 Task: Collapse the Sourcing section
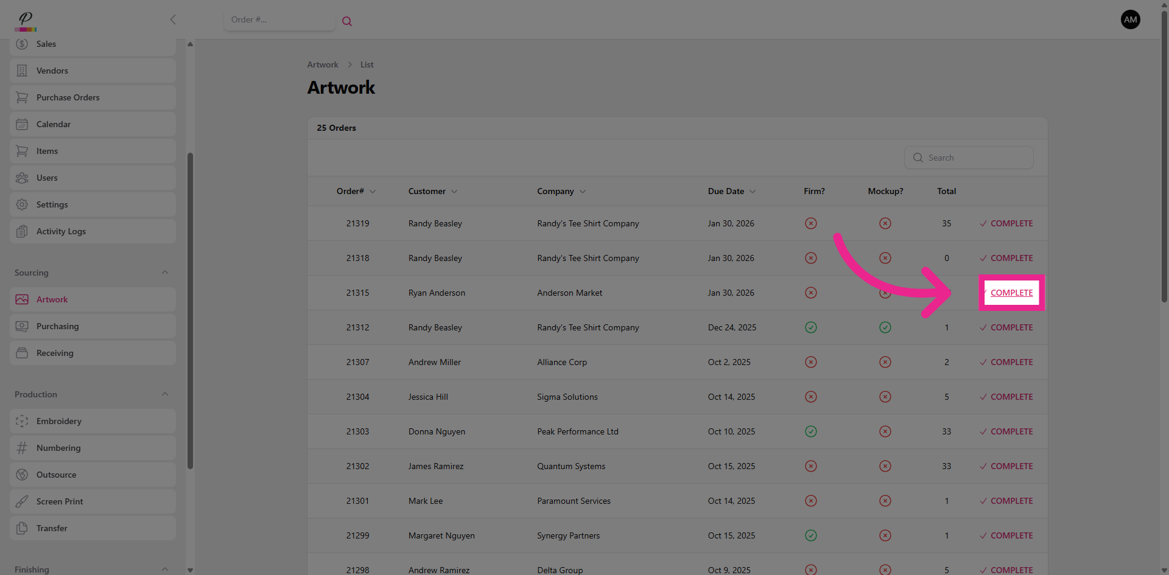pos(164,273)
